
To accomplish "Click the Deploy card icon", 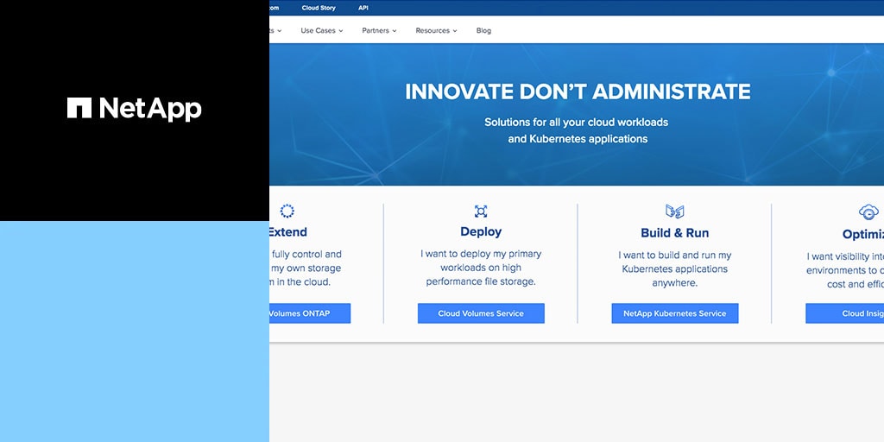I will tap(481, 212).
